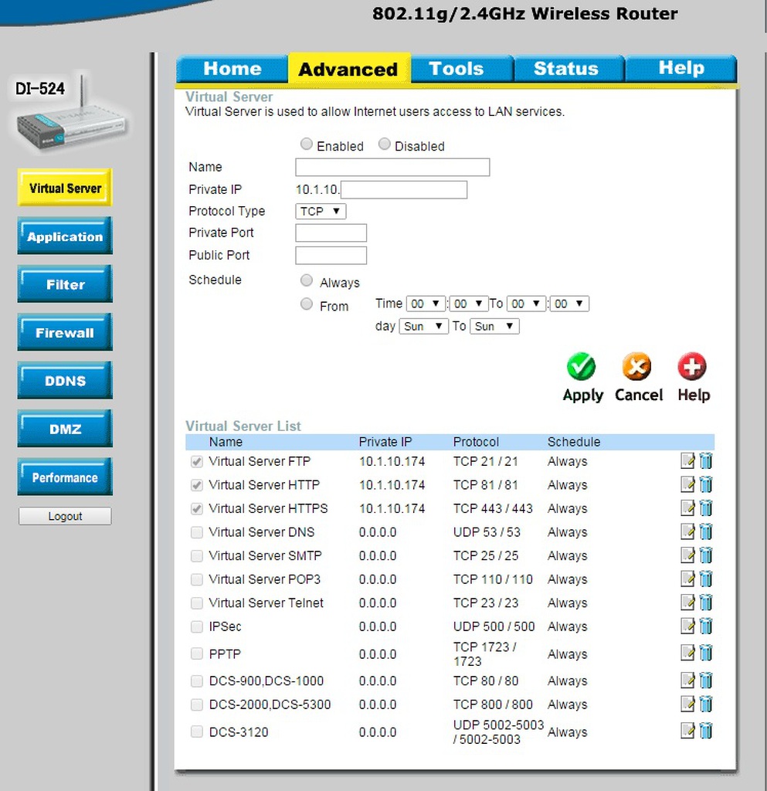
Task: Delete the Virtual Server HTTP entry
Action: [706, 484]
